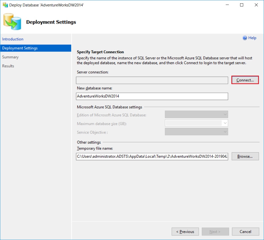Open the Service Objective dropdown
This screenshot has height=240, width=264.
pos(196,132)
